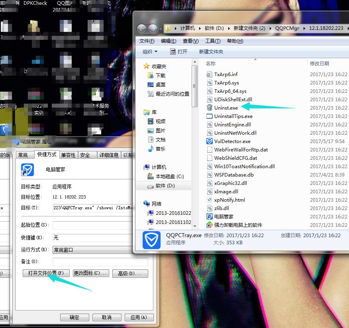Click the 打开 toolbar button in Explorer
Viewport: 349px width, 328px height.
179,52
